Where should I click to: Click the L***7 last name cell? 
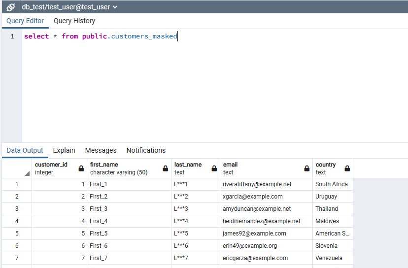(x=196, y=258)
